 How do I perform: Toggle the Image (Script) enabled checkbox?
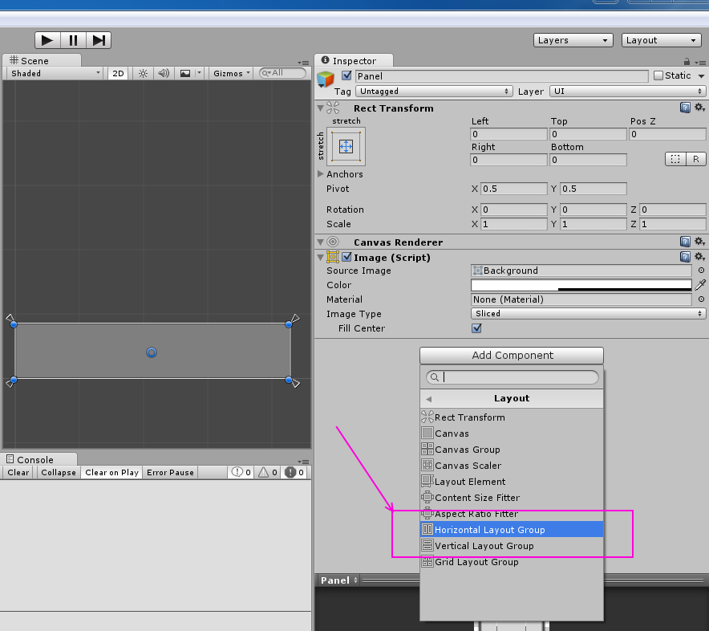346,257
